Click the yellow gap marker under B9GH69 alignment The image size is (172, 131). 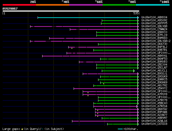coord(103,84)
